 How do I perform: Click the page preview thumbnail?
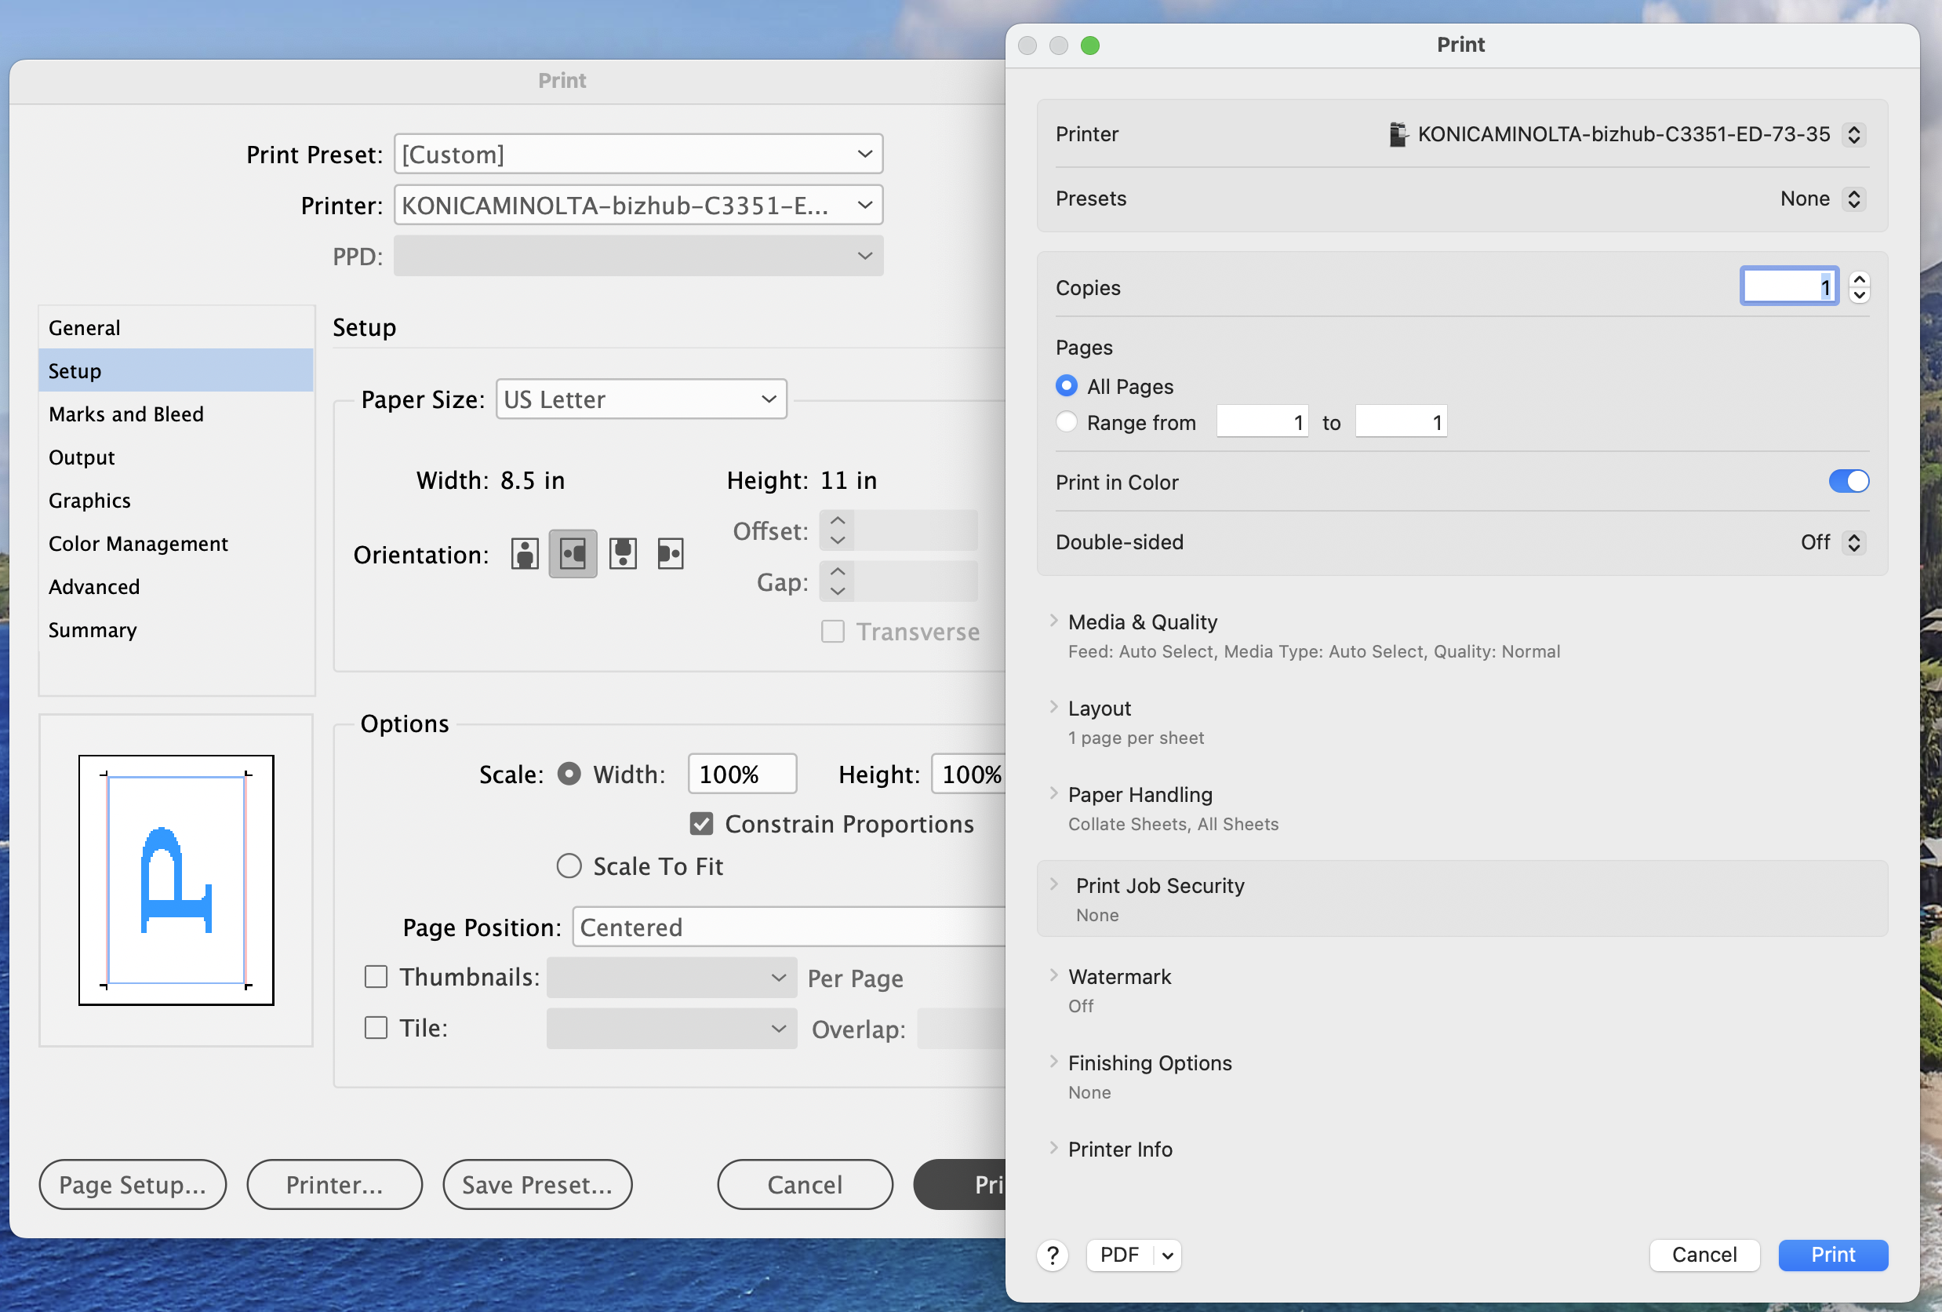click(x=176, y=881)
